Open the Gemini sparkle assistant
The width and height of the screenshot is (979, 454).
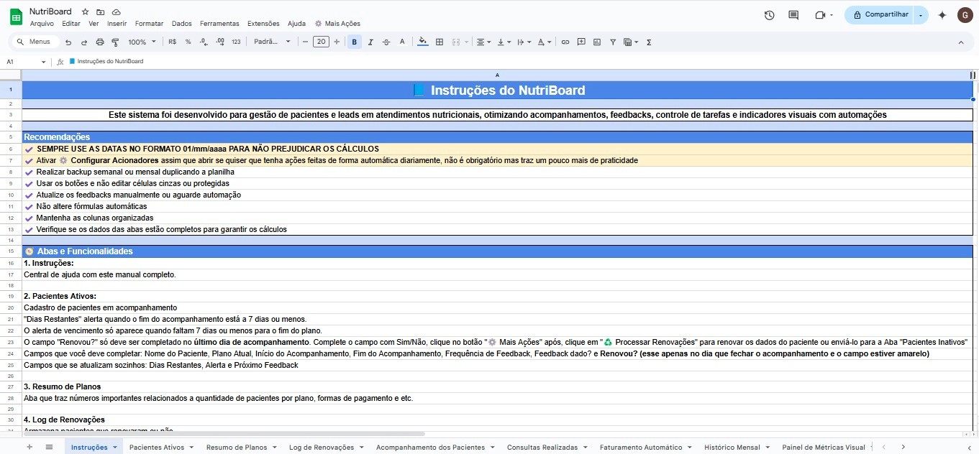(942, 15)
